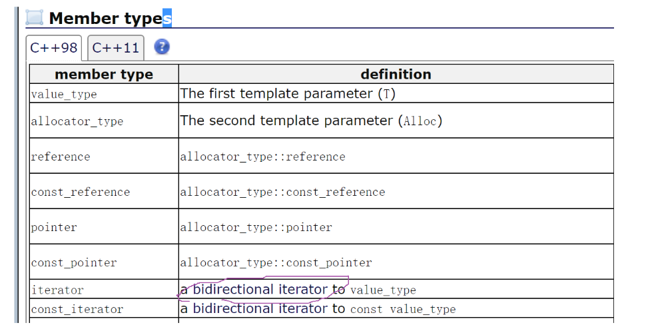The image size is (652, 335).
Task: Click the reference member type cell
Action: point(61,157)
